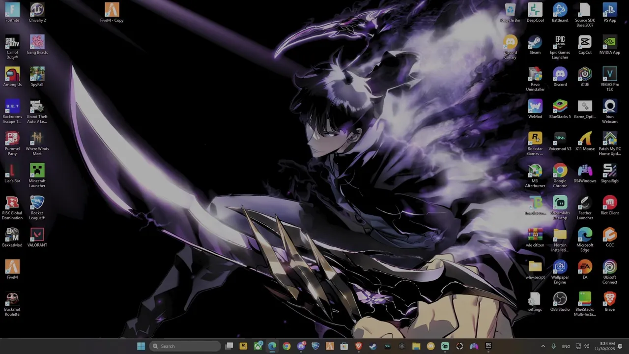Select the FiveM - Copy desktop icon

coord(112,13)
